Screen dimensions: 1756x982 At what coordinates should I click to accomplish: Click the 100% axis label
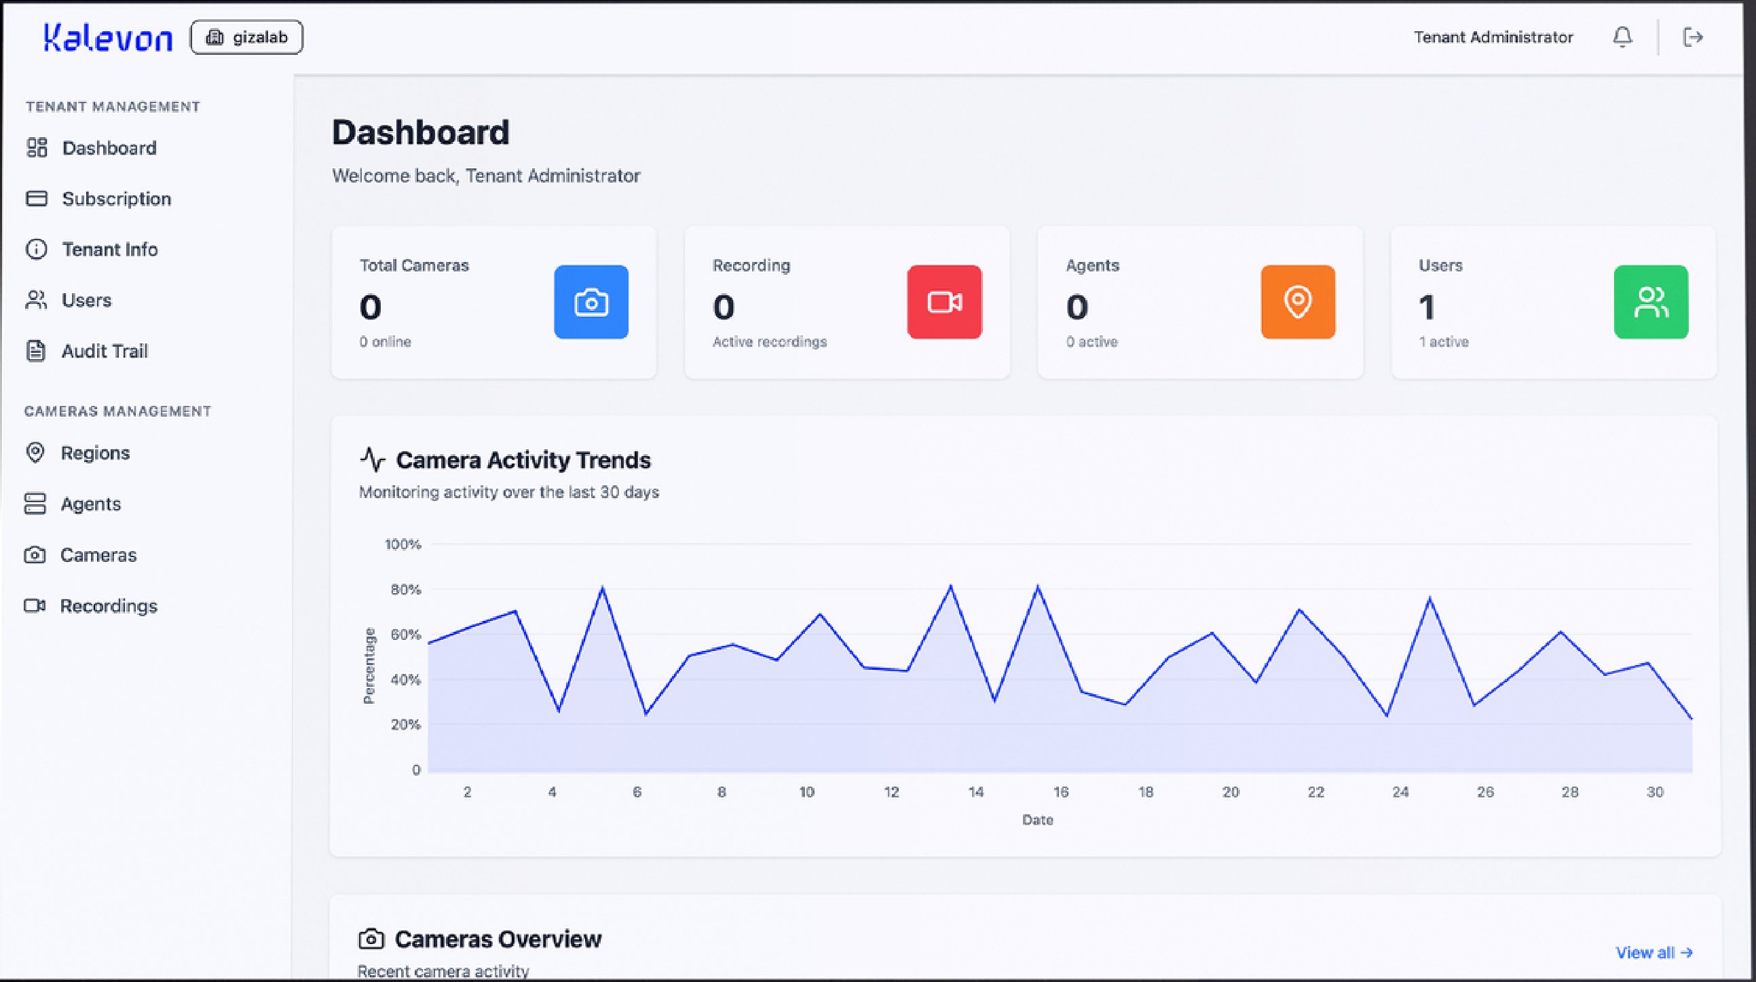click(403, 544)
